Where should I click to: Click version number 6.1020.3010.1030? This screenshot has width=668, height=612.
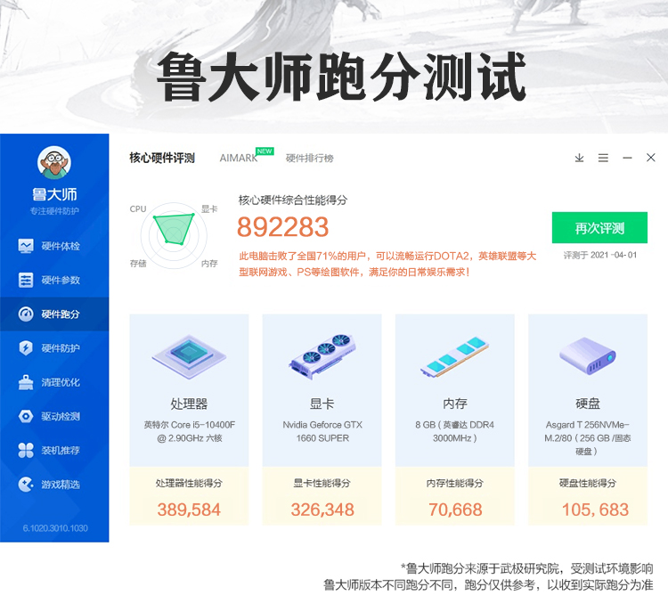tap(55, 528)
